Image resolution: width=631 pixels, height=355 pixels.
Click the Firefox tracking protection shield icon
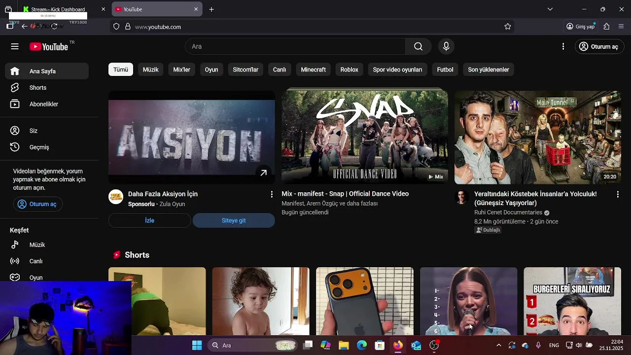tap(116, 27)
